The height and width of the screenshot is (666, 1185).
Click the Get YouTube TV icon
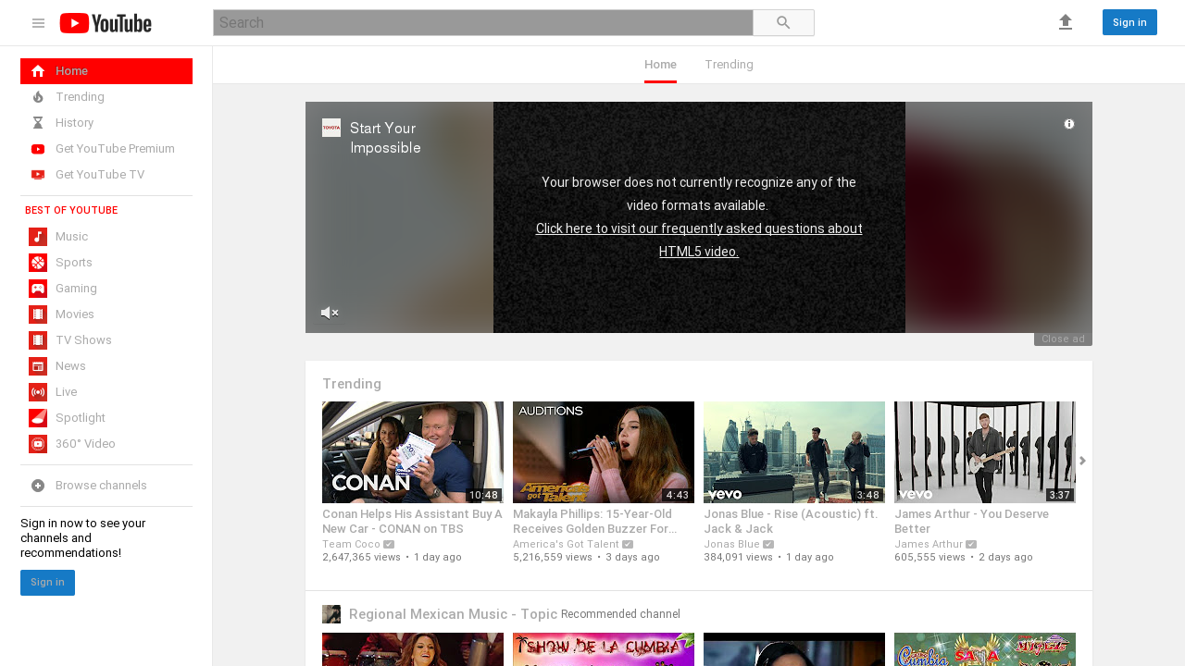(38, 175)
